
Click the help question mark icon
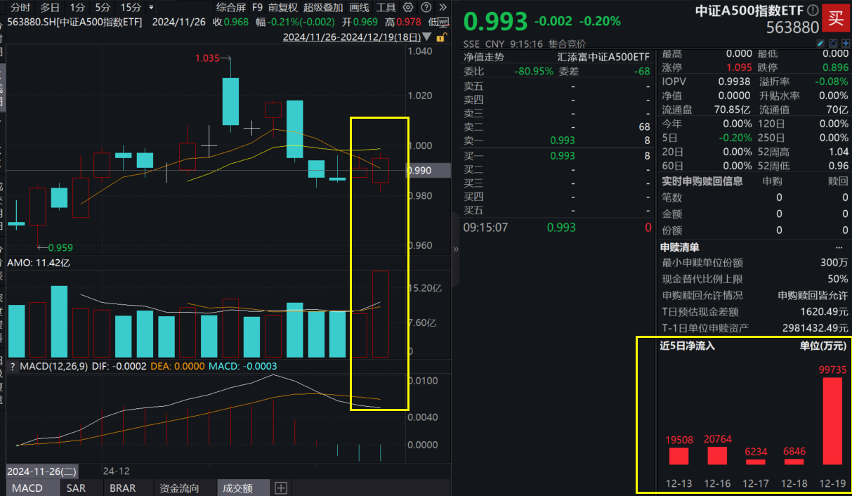(427, 8)
